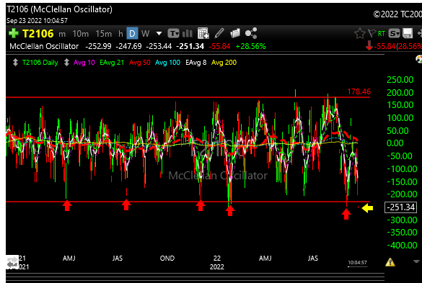Click the swap arrows icon beside 2021
Screen dimensions: 422x283
coord(12,263)
